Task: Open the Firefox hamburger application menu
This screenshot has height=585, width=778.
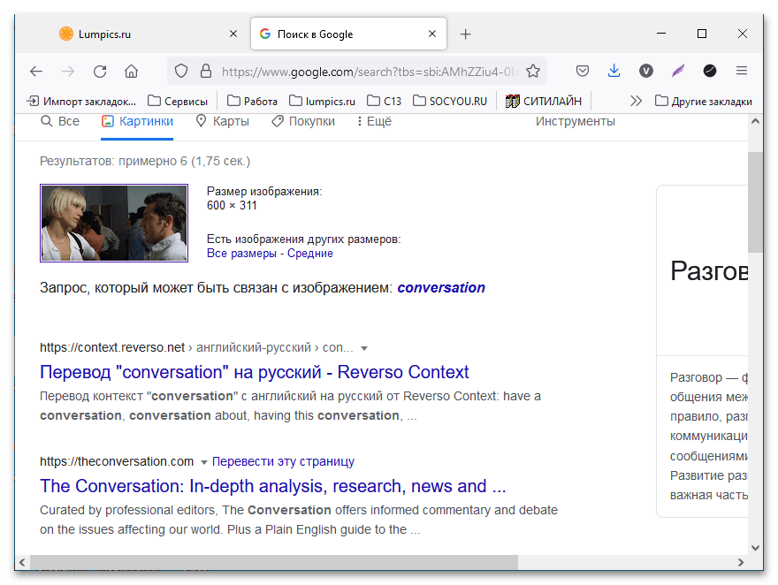Action: click(742, 71)
